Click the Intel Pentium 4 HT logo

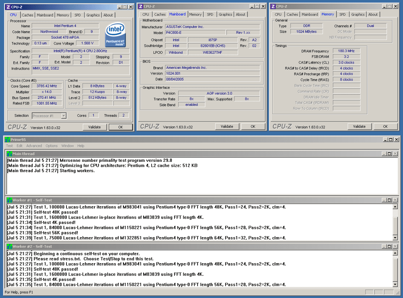click(116, 35)
